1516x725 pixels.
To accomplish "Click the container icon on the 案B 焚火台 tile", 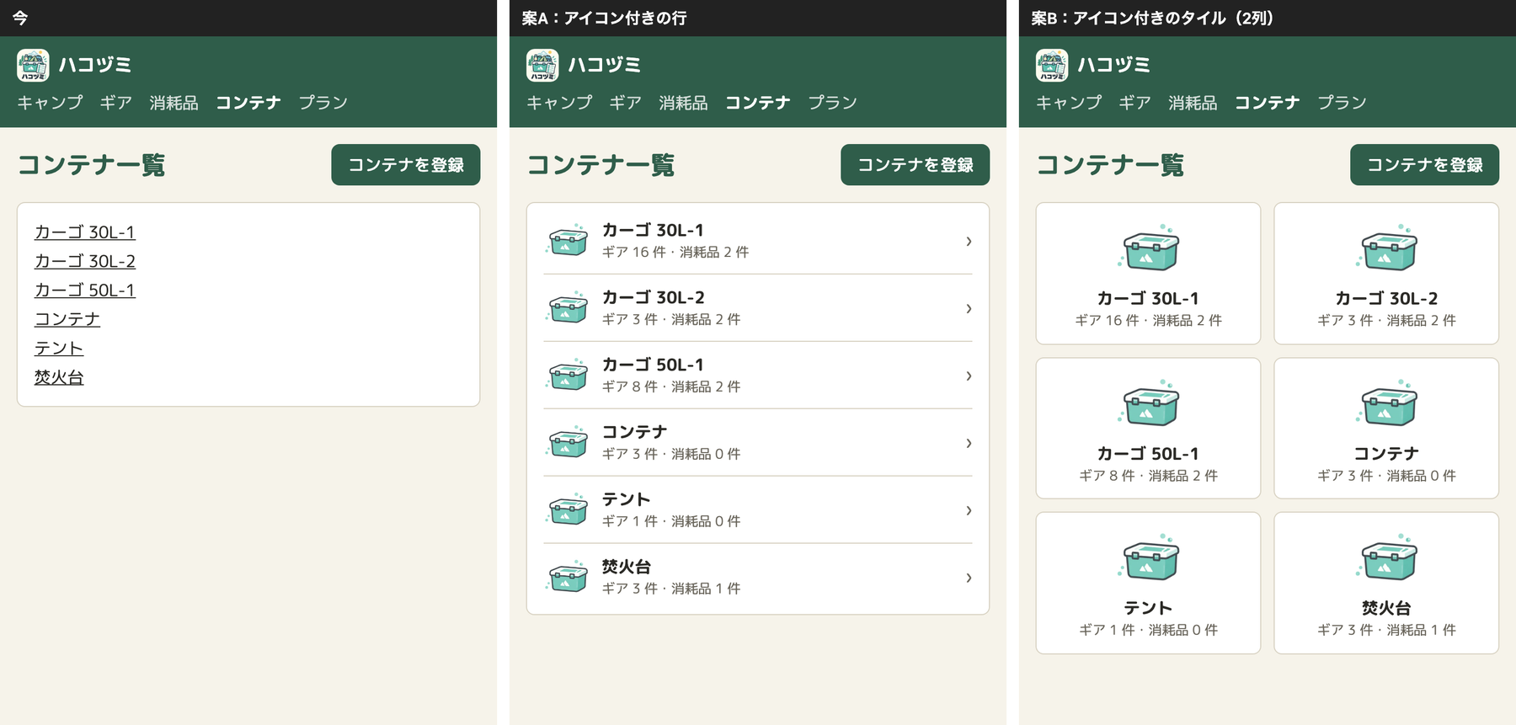I will point(1387,557).
